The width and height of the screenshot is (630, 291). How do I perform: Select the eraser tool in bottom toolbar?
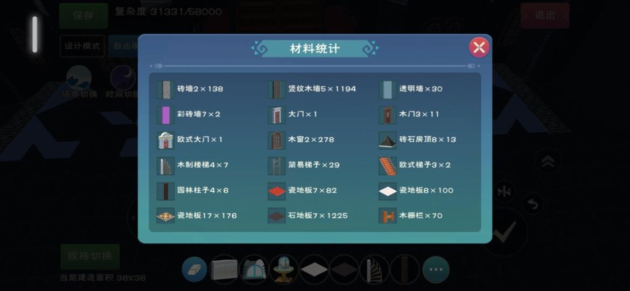tap(194, 269)
